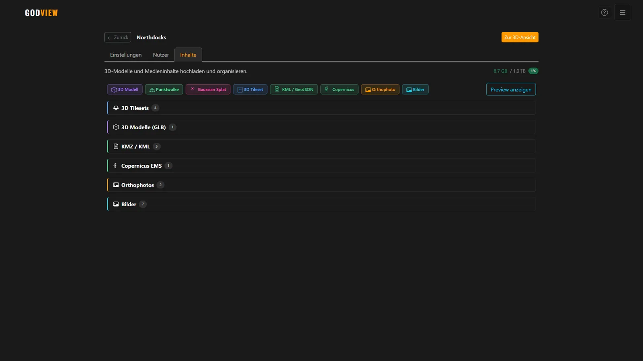The height and width of the screenshot is (361, 643).
Task: Click the 8.7 GB storage value
Action: tap(500, 71)
